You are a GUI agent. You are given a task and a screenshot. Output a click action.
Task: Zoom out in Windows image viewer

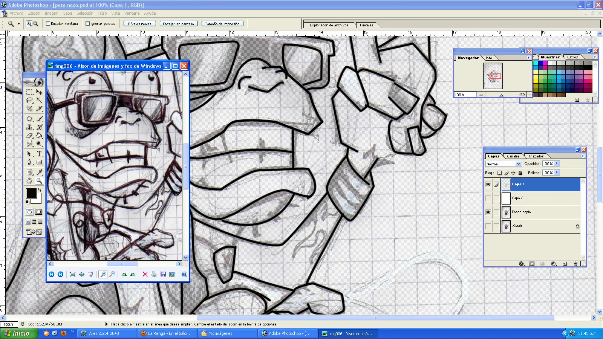112,274
